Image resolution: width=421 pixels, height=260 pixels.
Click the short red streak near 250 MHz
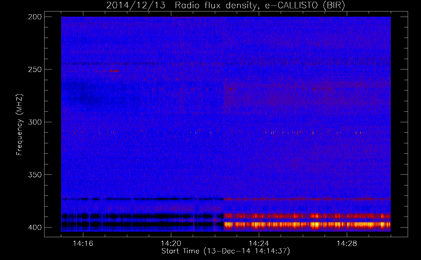[x=114, y=71]
